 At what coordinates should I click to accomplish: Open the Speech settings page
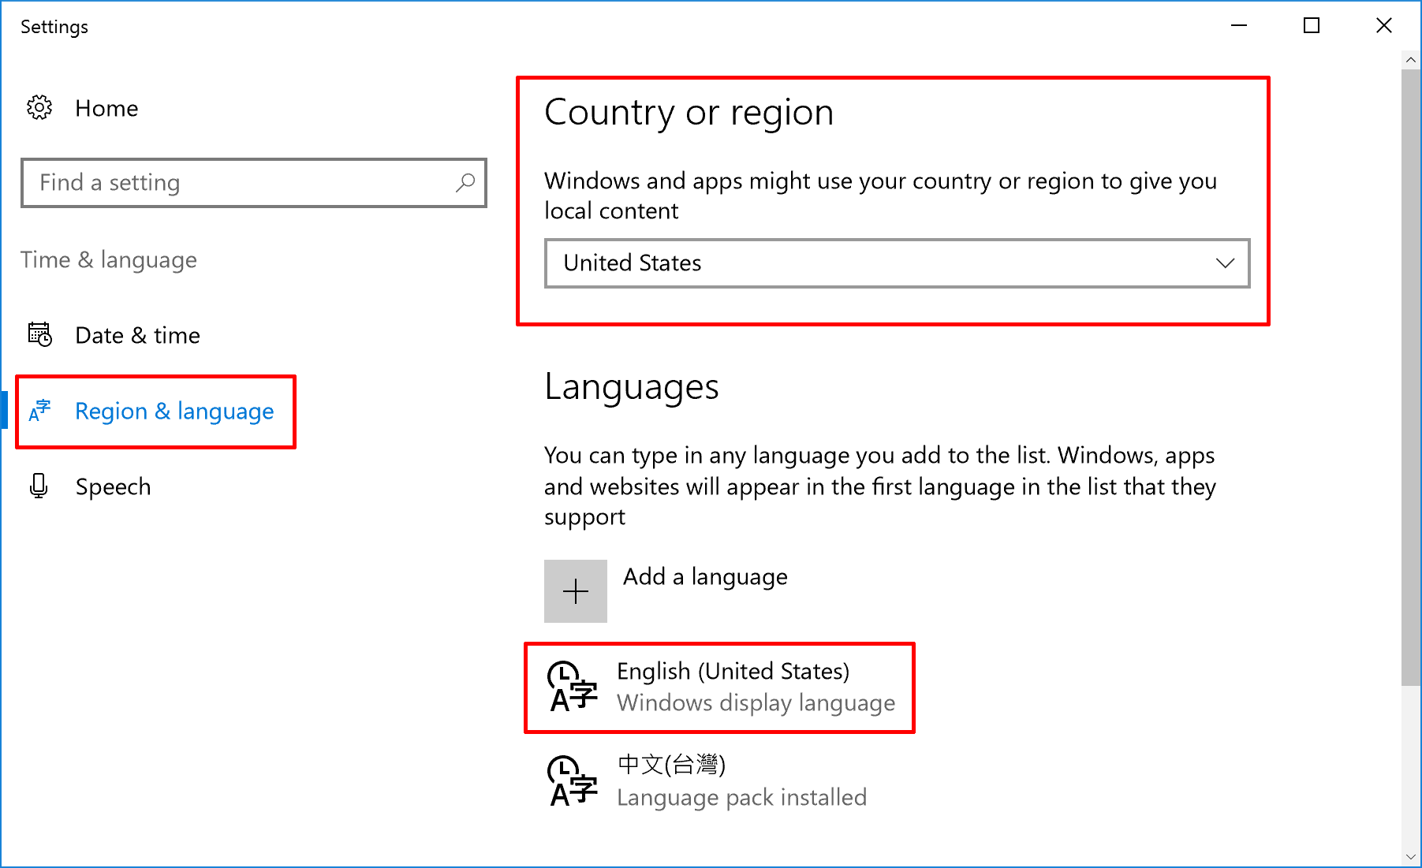pyautogui.click(x=113, y=486)
